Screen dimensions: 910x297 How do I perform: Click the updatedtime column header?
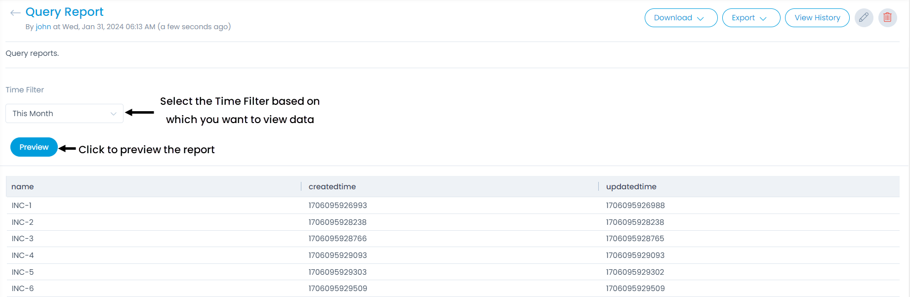(x=631, y=187)
